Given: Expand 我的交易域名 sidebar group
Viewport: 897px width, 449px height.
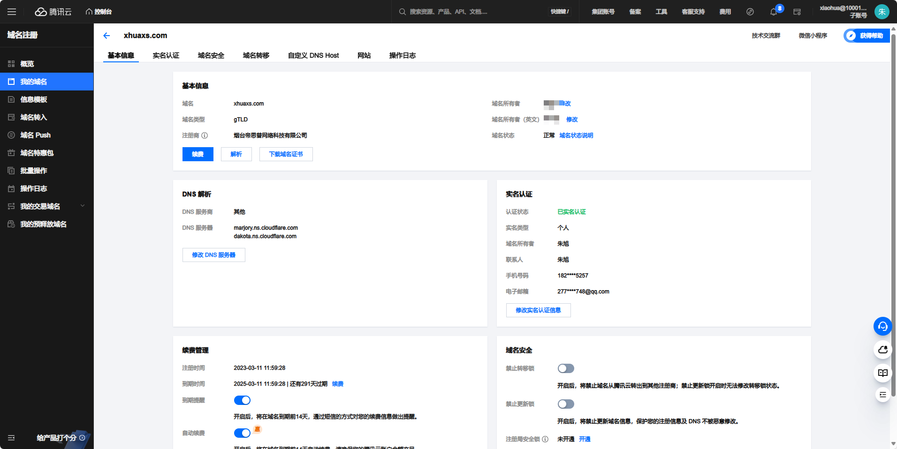Looking at the screenshot, I should point(47,206).
